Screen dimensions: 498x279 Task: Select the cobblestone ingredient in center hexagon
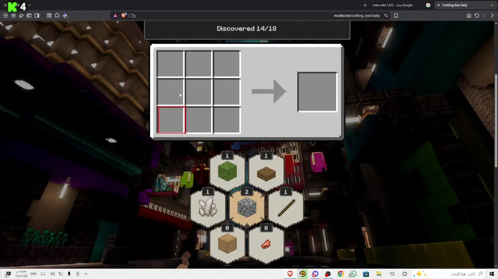246,208
